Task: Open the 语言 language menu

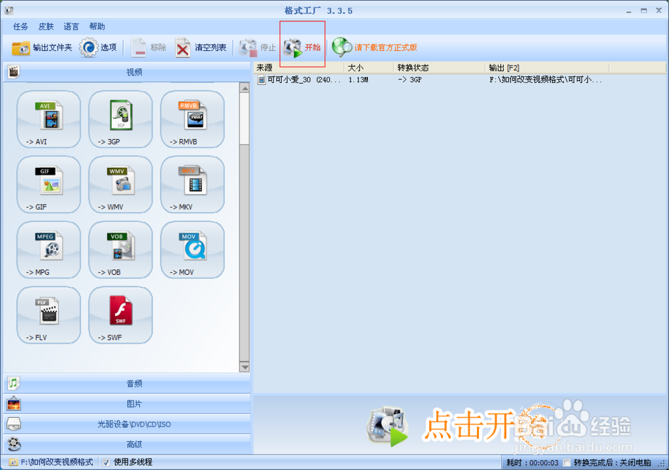Action: pos(71,27)
